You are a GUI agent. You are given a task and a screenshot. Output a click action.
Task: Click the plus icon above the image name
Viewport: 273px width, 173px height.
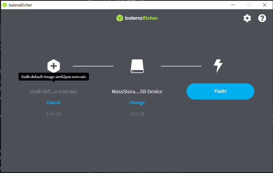[x=54, y=66]
